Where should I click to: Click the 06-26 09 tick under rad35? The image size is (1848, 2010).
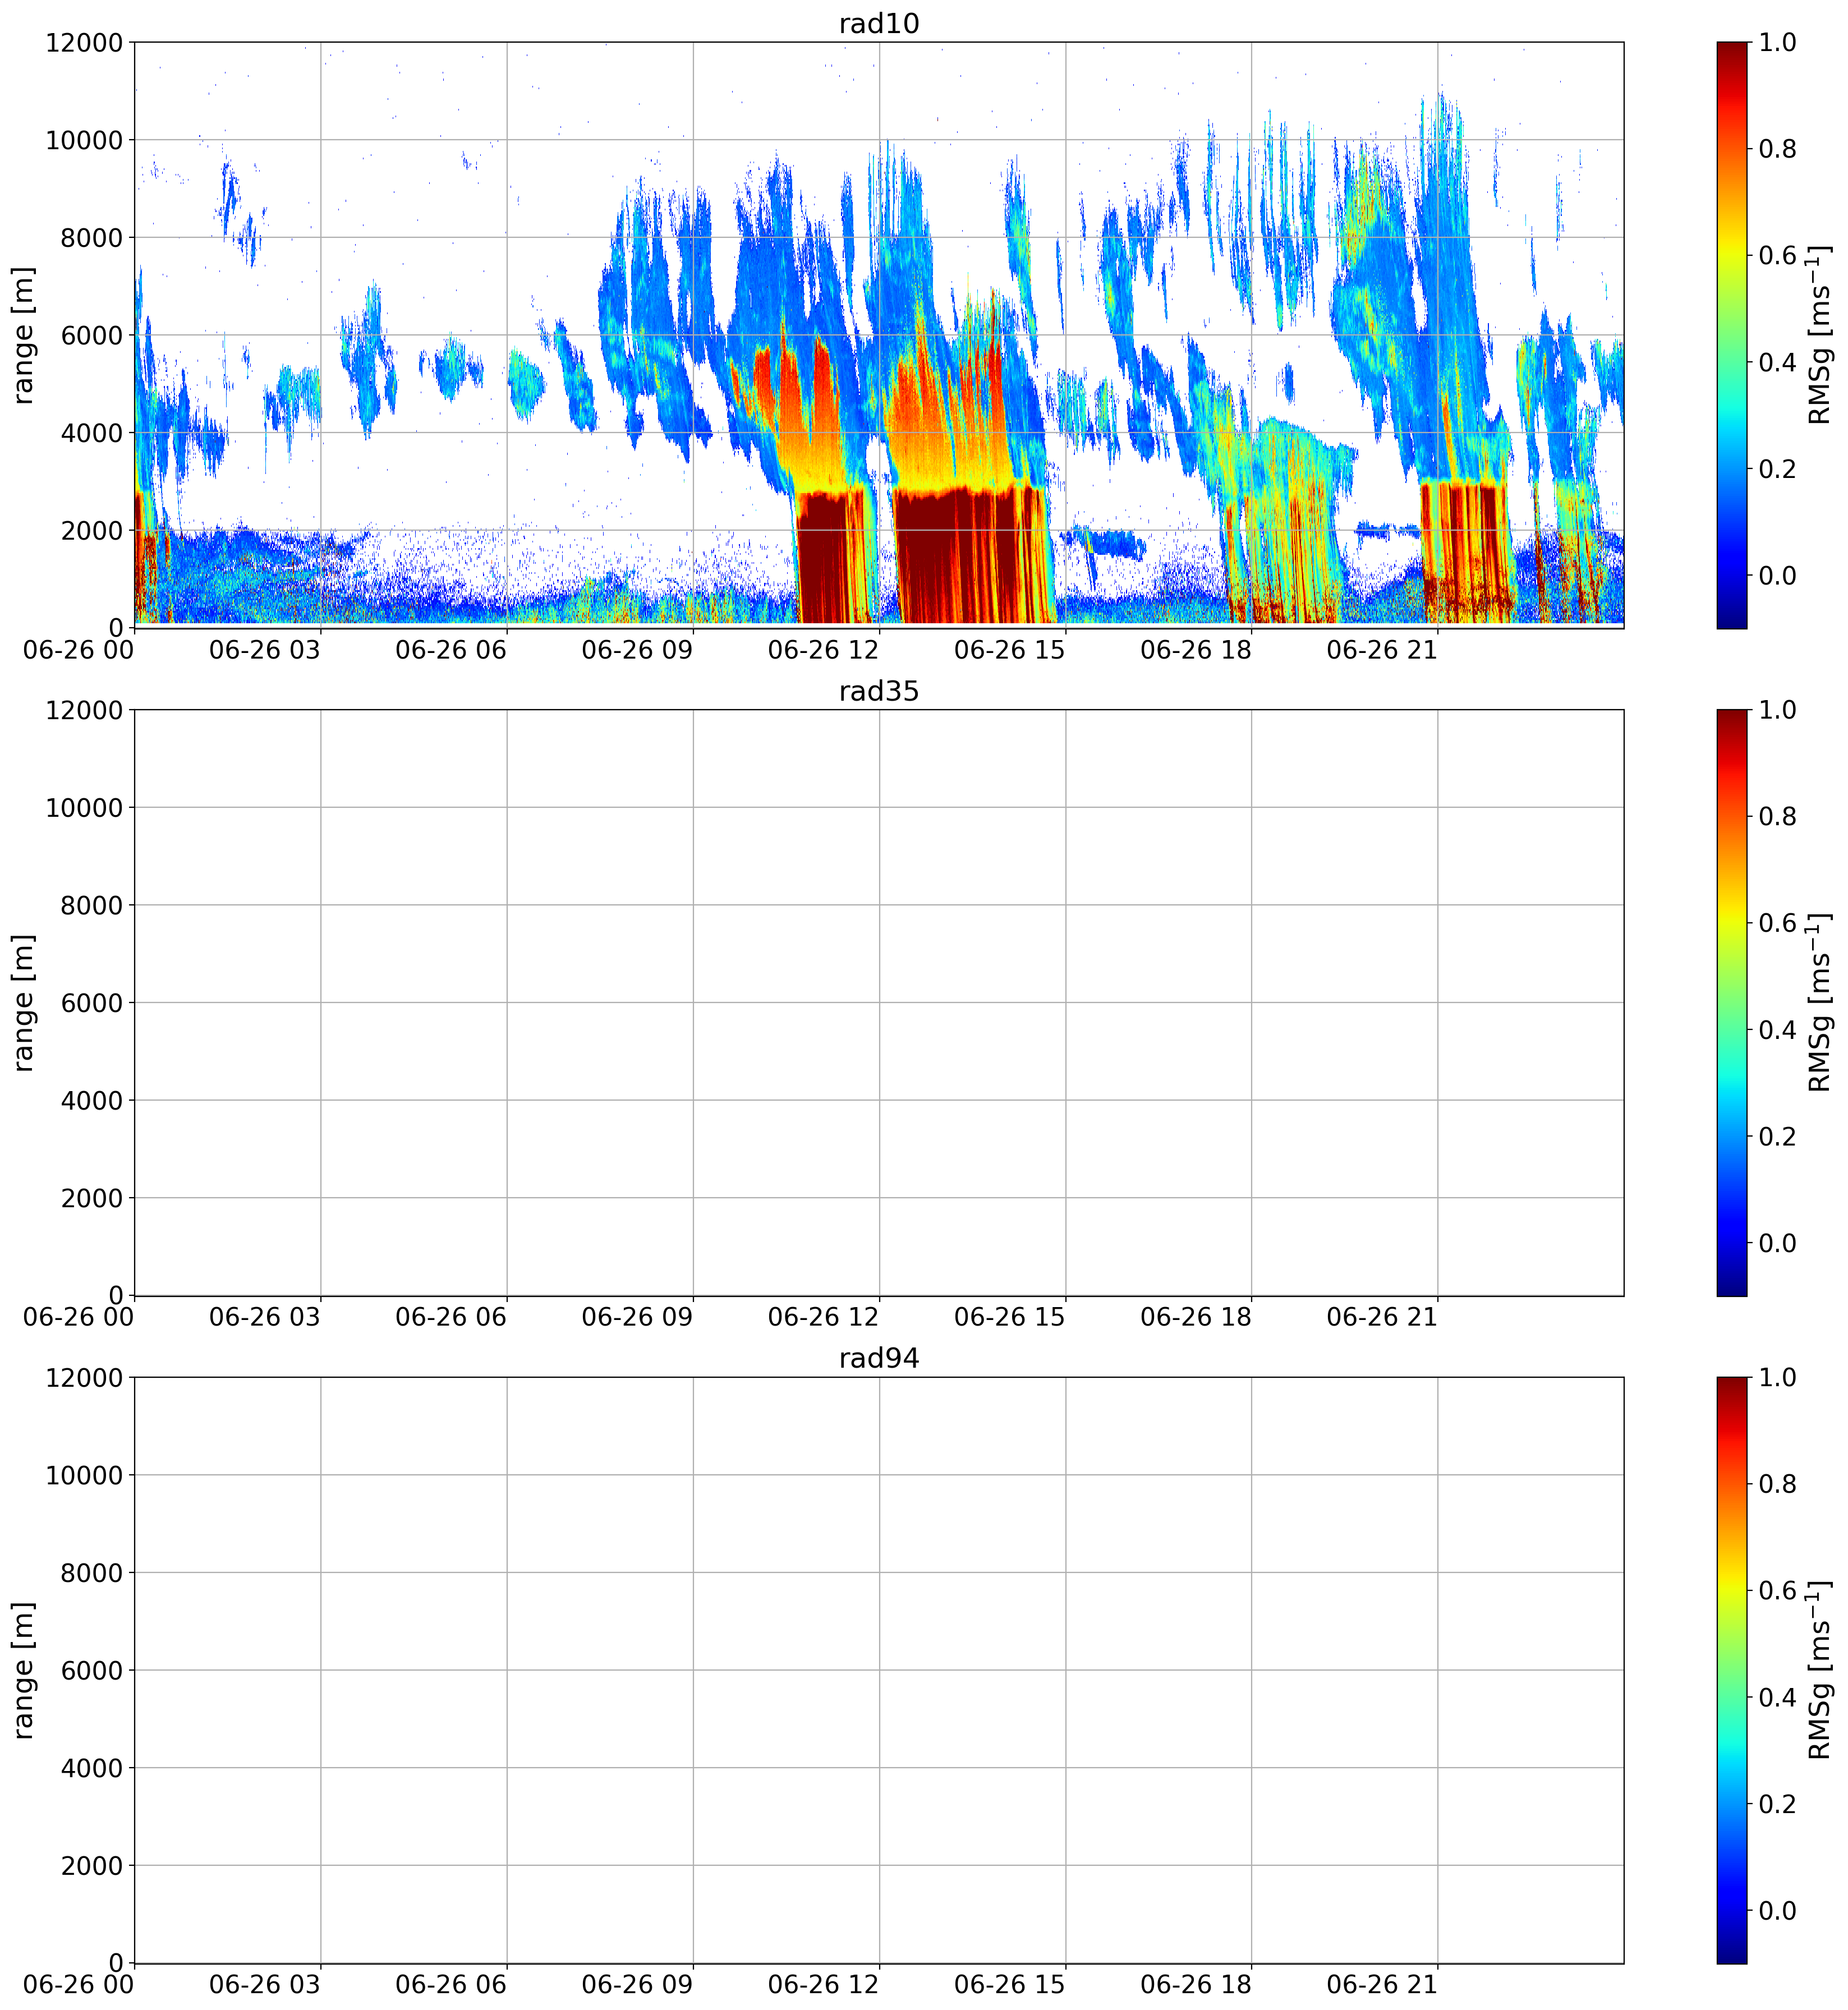coord(637,1318)
